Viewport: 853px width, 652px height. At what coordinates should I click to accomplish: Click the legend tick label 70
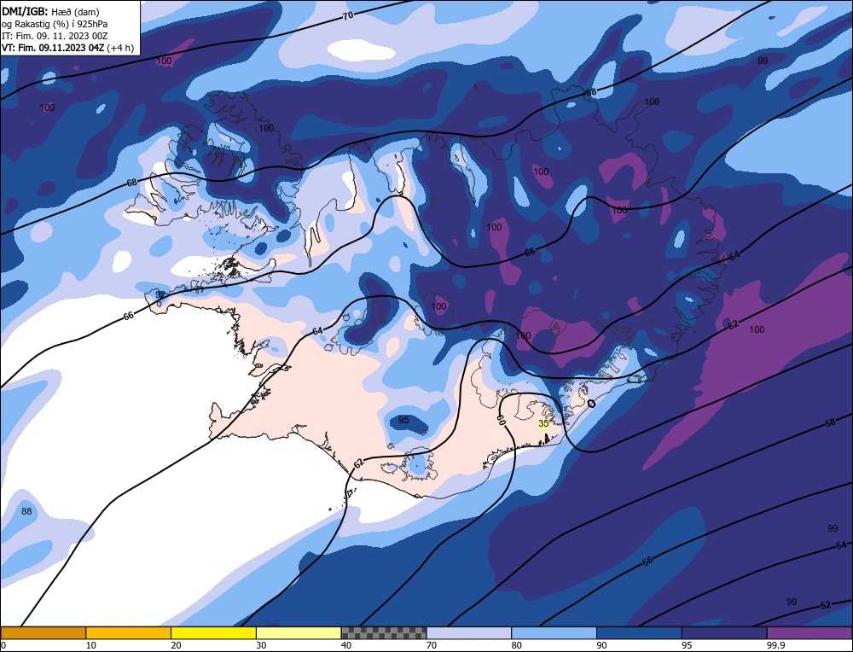432,645
